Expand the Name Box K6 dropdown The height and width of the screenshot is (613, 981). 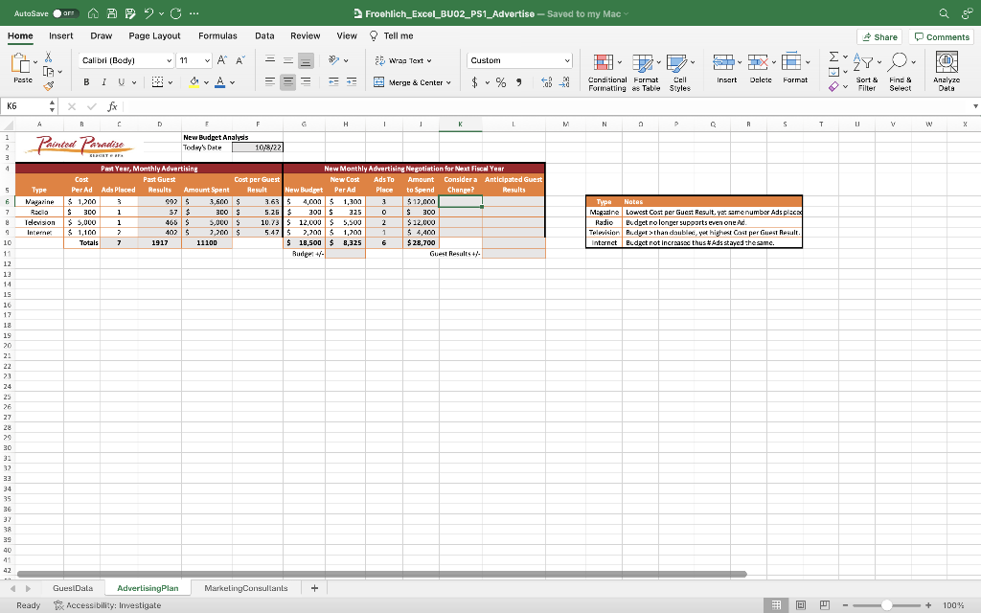coord(52,106)
